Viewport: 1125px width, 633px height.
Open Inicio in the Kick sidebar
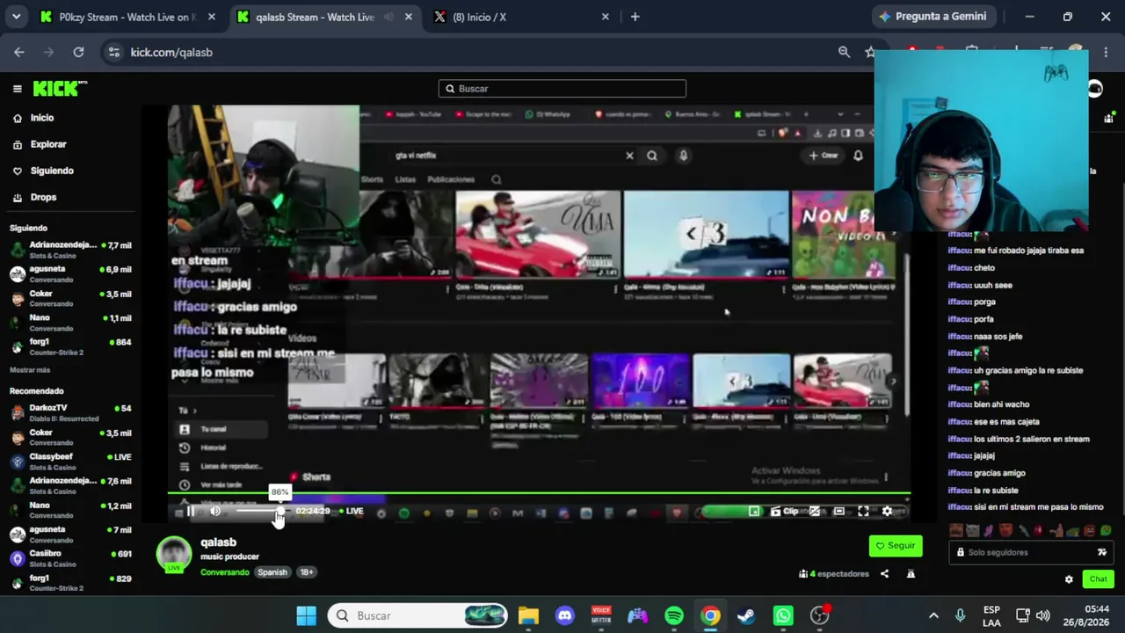coord(42,118)
